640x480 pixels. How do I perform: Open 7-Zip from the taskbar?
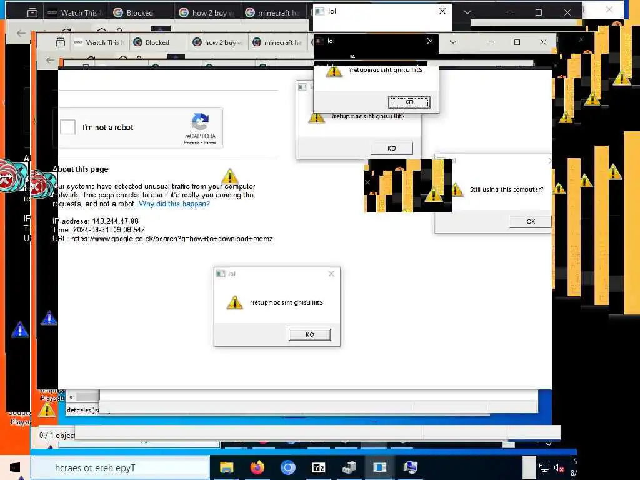pos(318,467)
